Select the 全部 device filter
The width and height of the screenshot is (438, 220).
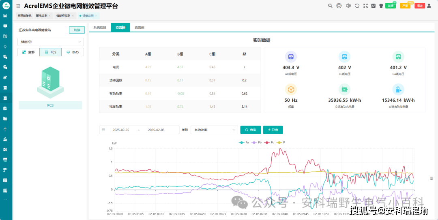[28, 52]
